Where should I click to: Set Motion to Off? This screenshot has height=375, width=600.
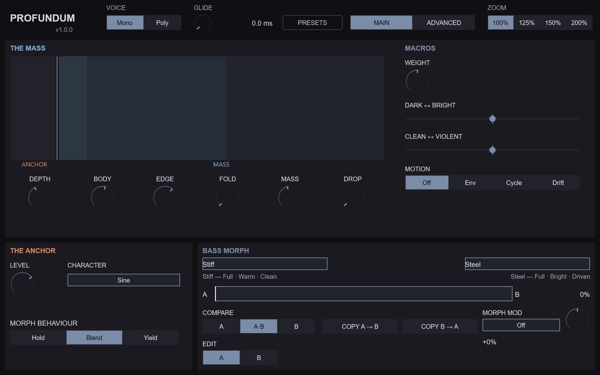click(x=427, y=183)
